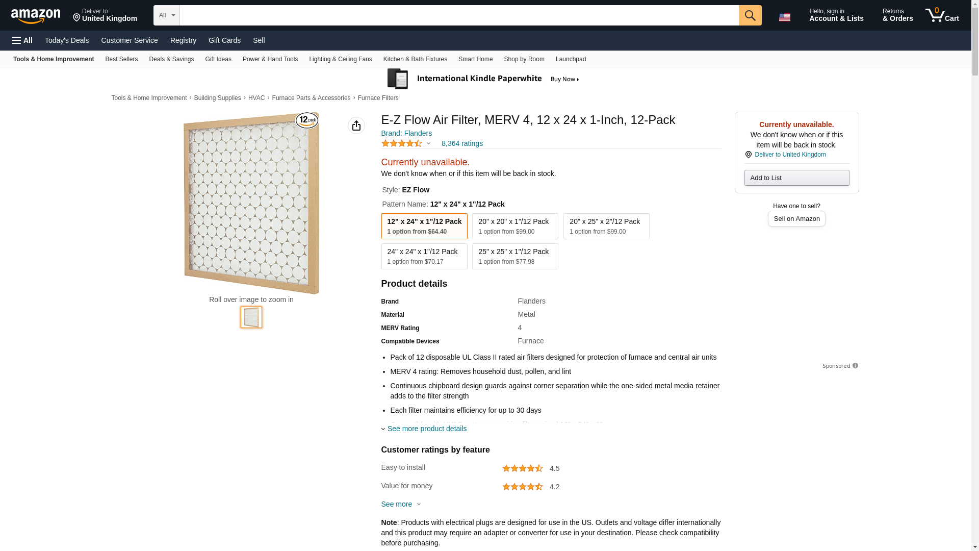Click the Deliver to United Kingdom location icon

[x=748, y=155]
